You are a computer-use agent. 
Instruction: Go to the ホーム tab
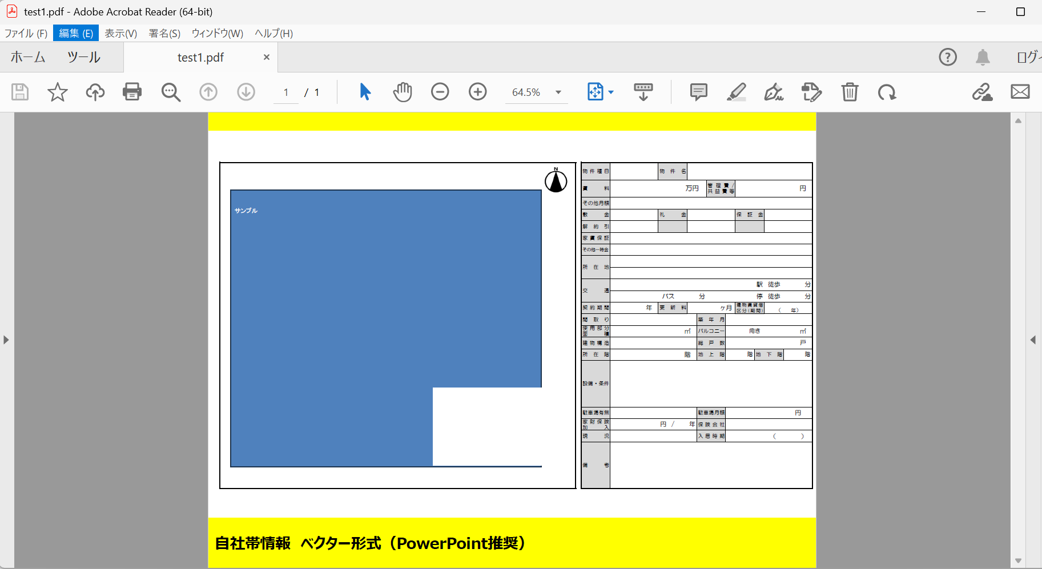(28, 57)
